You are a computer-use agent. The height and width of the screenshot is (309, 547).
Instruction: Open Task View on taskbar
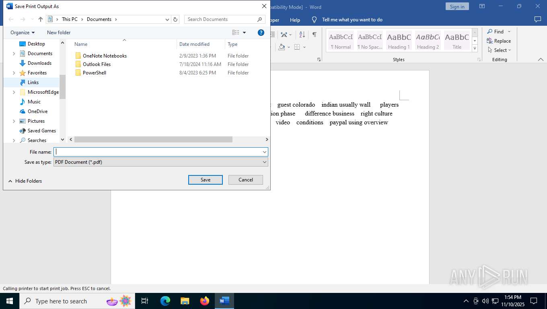click(x=145, y=301)
